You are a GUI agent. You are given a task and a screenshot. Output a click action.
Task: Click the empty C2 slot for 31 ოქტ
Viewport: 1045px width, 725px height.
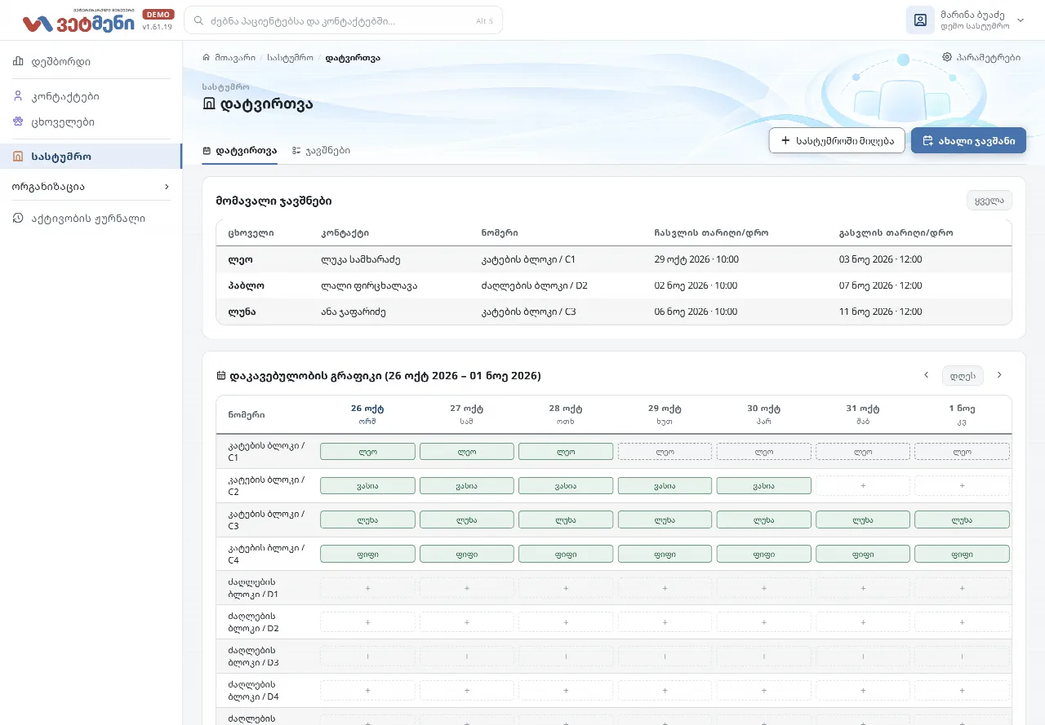[863, 485]
